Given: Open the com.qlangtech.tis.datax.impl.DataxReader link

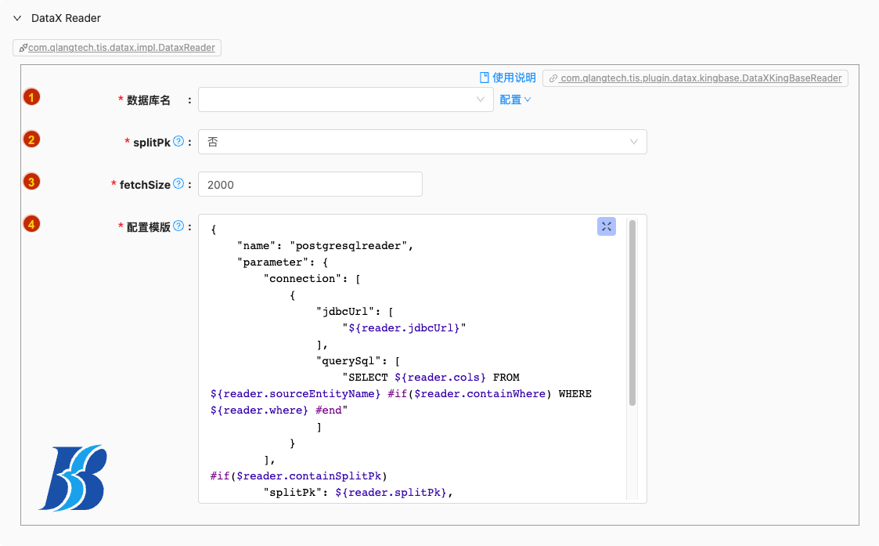Looking at the screenshot, I should pos(121,48).
